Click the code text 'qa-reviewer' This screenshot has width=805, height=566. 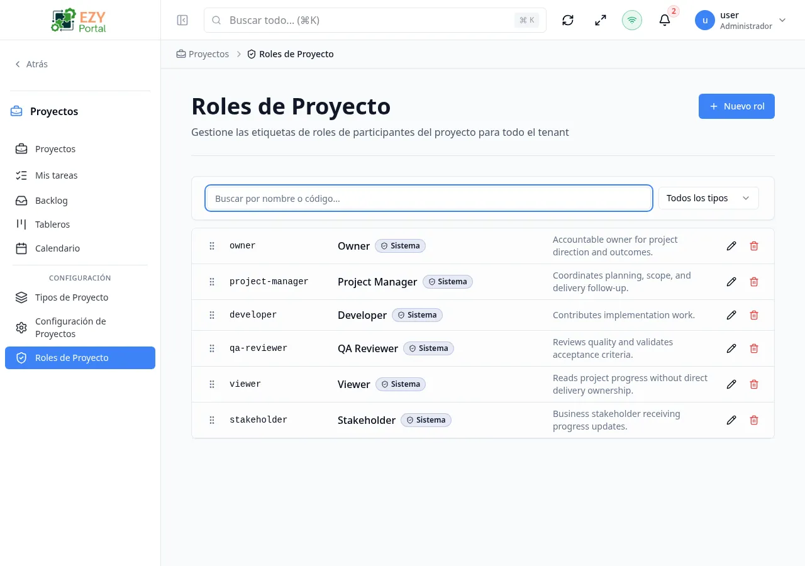coord(258,348)
